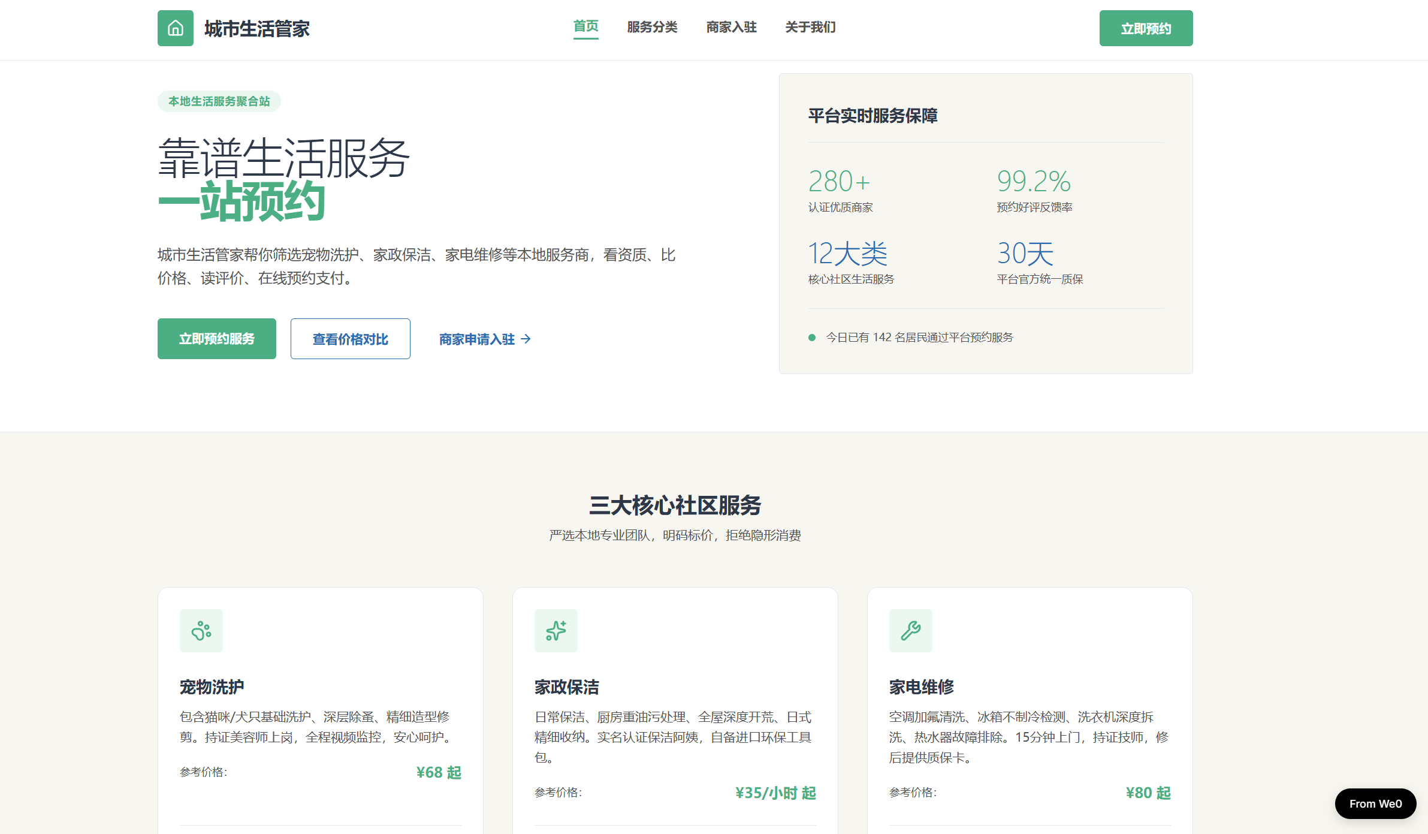
Task: Click the 280+ 认证优质商家 statistic
Action: 841,190
